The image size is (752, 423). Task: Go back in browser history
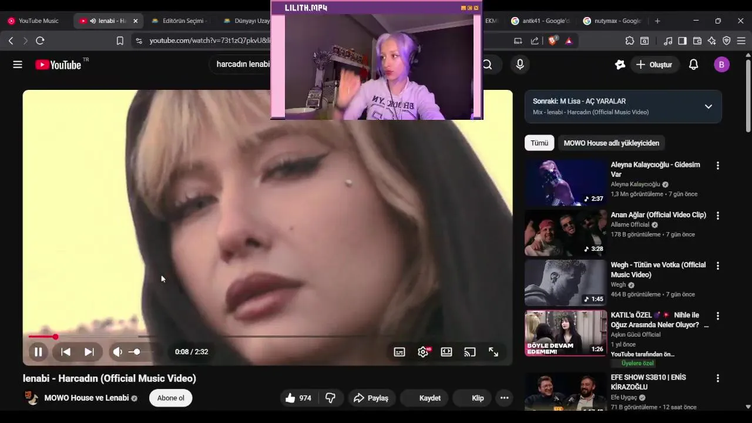tap(11, 41)
